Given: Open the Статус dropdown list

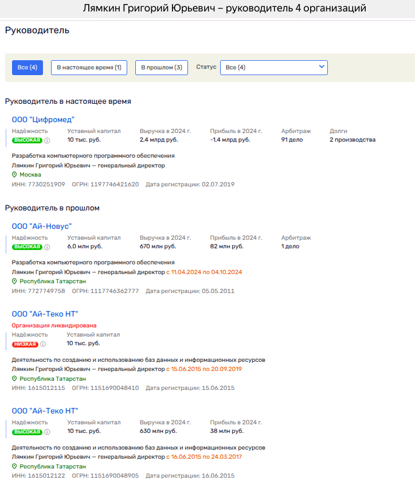Looking at the screenshot, I should [273, 68].
